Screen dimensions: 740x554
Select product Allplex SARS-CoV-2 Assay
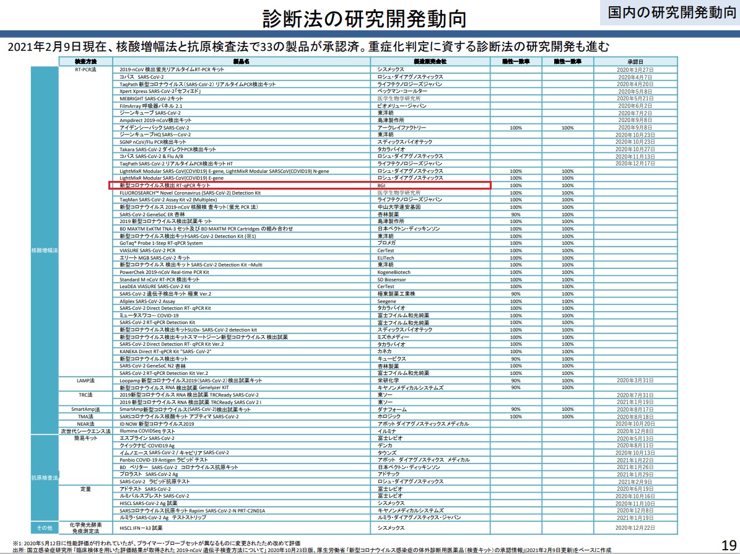tap(147, 301)
